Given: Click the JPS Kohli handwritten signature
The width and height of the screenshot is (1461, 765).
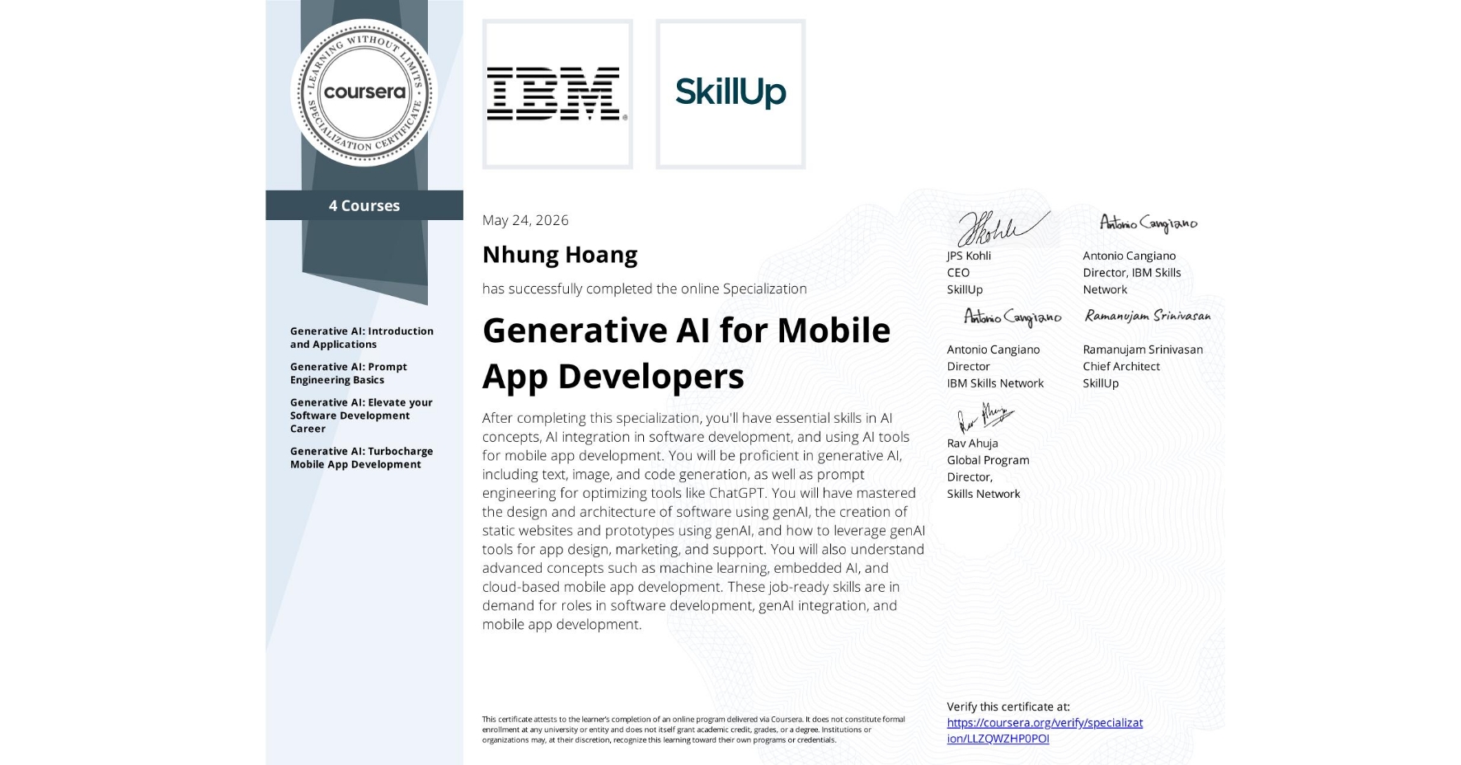Looking at the screenshot, I should 1003,228.
